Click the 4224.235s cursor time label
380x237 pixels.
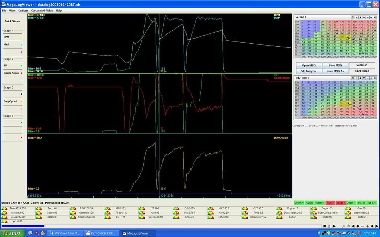[x=167, y=196]
